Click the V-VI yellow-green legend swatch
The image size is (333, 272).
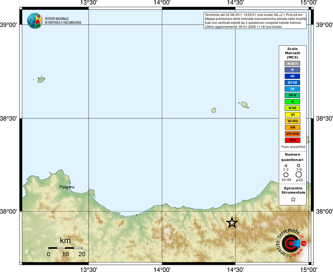point(292,108)
